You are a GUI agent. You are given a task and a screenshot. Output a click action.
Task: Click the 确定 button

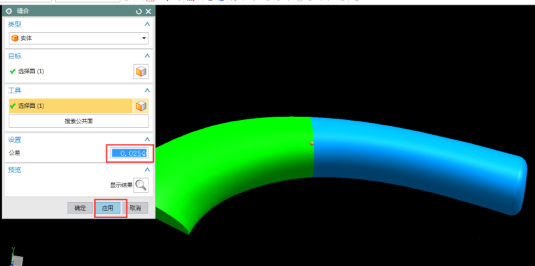tap(80, 208)
